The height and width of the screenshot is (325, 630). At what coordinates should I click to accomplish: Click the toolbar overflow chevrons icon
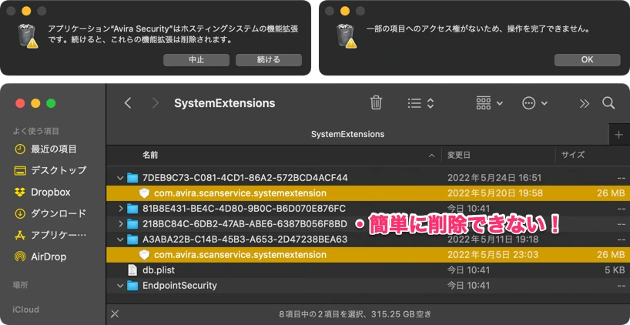pos(584,102)
